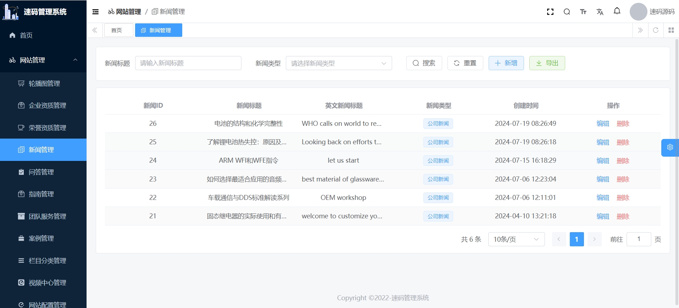Collapse sidebar with hamburger icon
This screenshot has height=308, width=679.
click(95, 12)
